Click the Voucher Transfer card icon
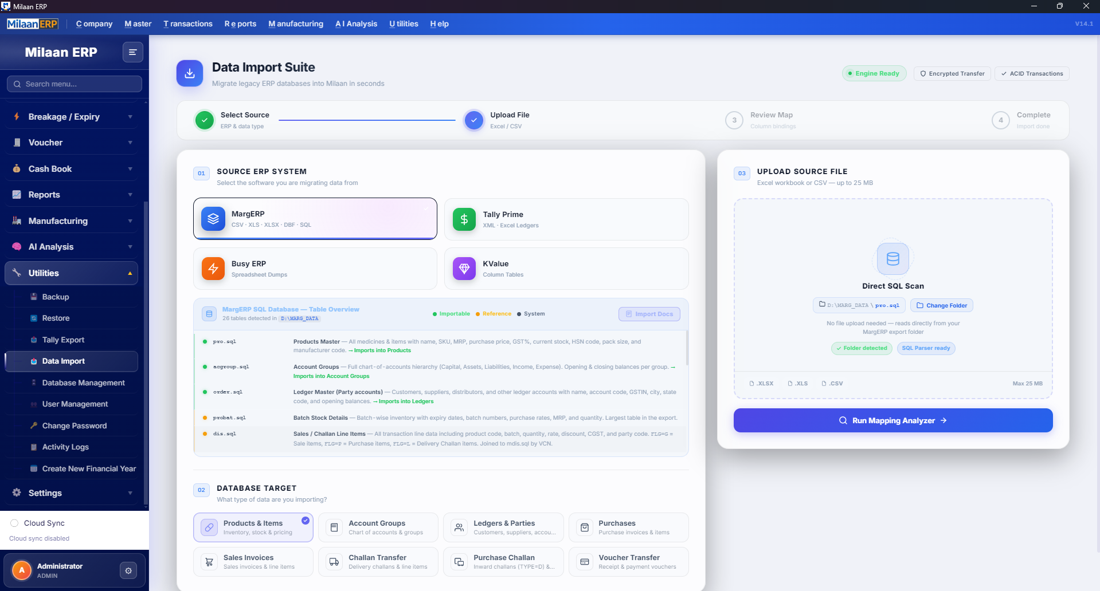Viewport: 1100px width, 591px height. [x=585, y=562]
